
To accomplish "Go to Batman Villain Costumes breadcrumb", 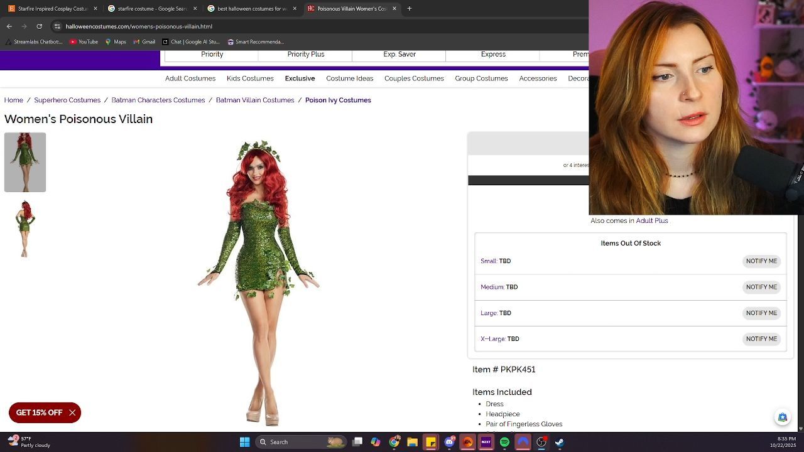I will [254, 100].
